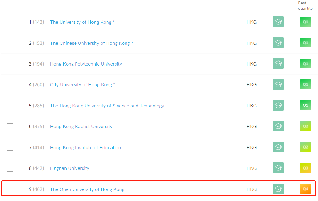Open City University of Hong Kong link
The height and width of the screenshot is (201, 318).
pyautogui.click(x=81, y=85)
